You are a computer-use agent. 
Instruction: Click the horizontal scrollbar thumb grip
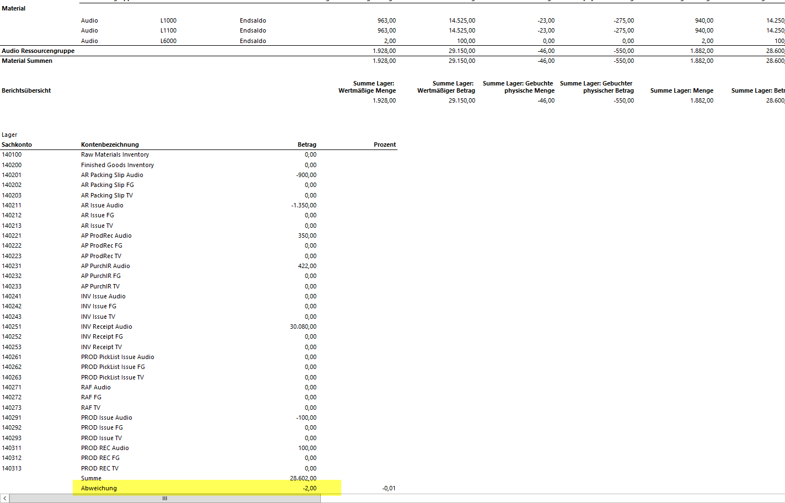(x=164, y=499)
